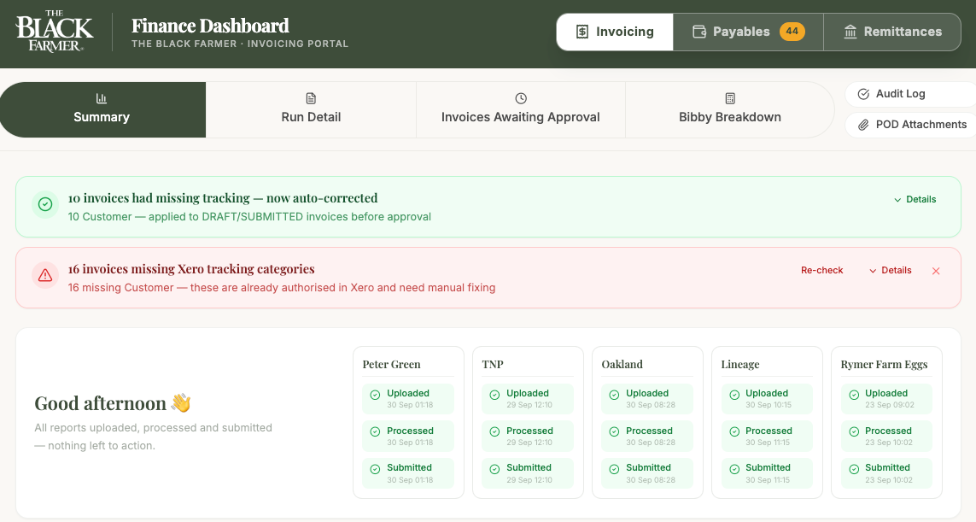Click Oakland Submitted check icon
Screen dimensions: 976x522
click(x=614, y=469)
